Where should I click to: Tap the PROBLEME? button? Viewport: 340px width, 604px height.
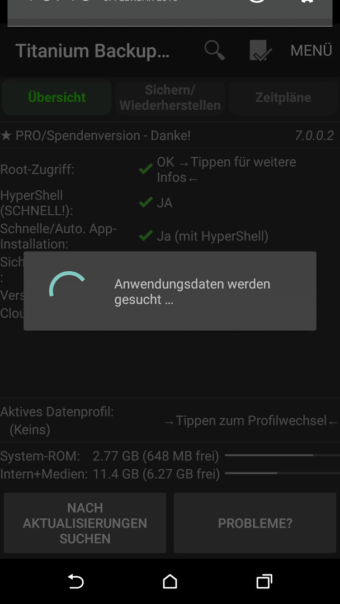(255, 523)
